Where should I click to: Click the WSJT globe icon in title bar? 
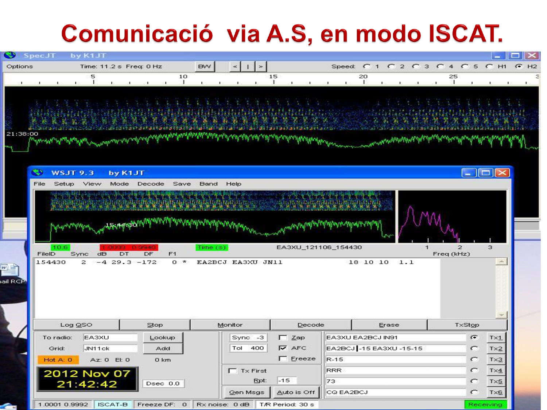[37, 172]
